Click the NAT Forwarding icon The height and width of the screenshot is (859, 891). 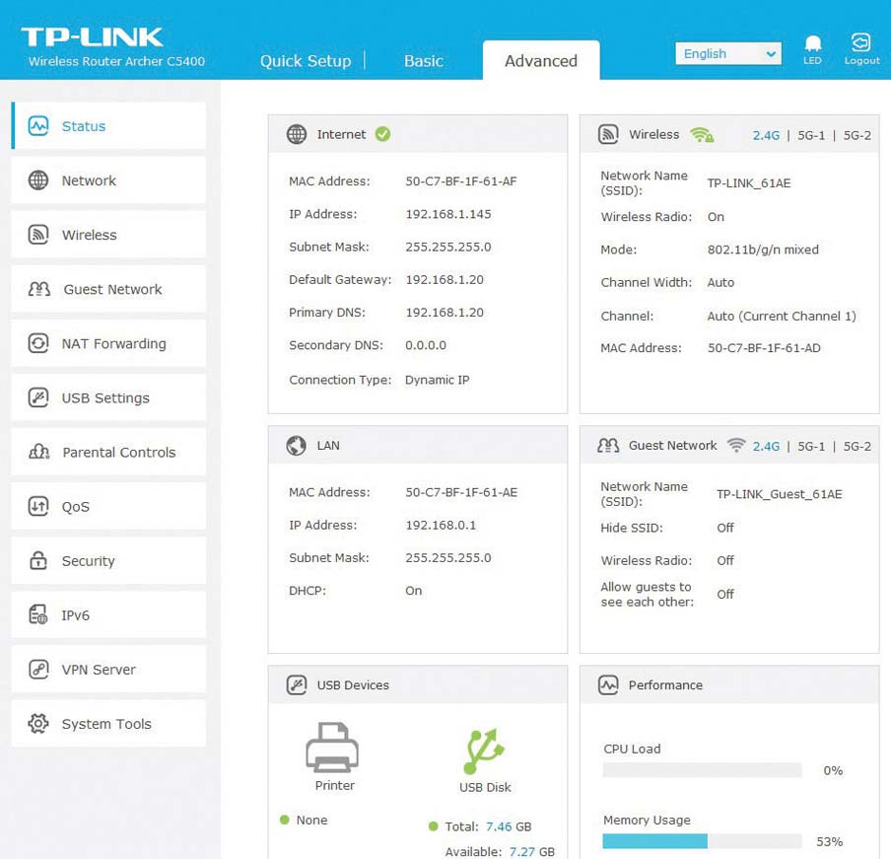[38, 343]
